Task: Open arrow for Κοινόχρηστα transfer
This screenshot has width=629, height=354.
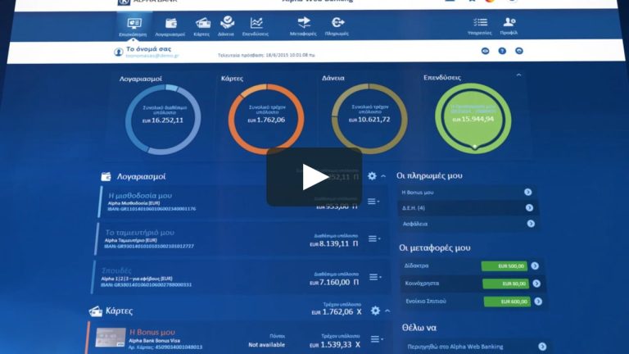Action: (x=536, y=284)
